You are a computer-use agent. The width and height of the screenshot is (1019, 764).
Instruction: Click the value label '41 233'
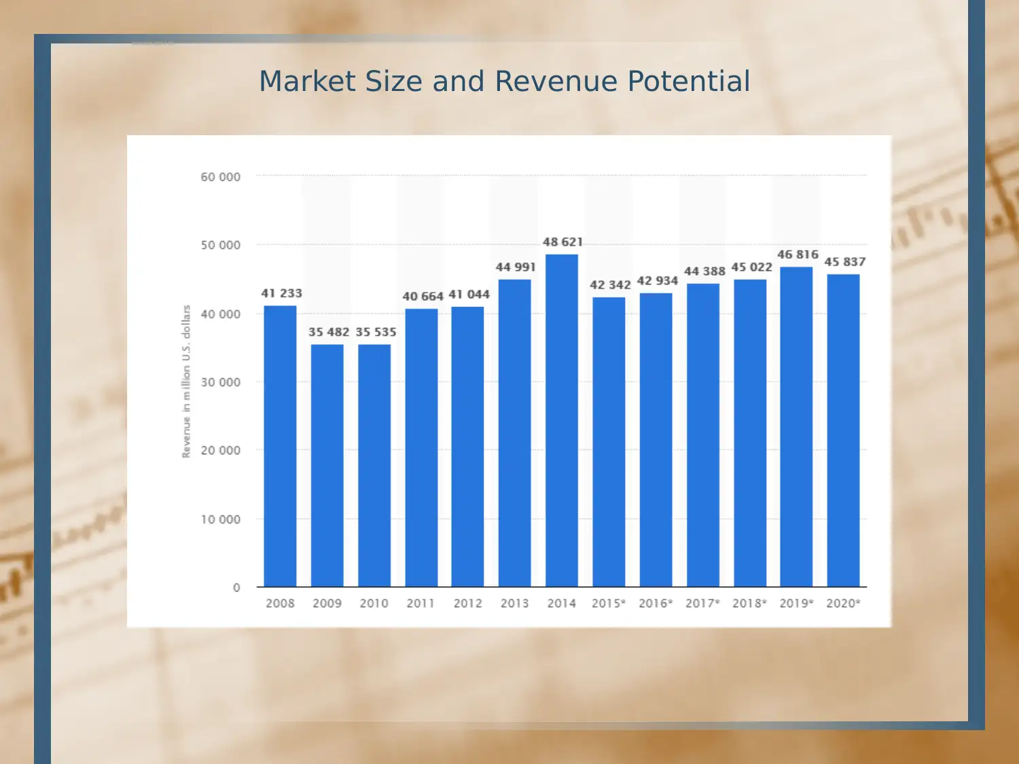282,293
